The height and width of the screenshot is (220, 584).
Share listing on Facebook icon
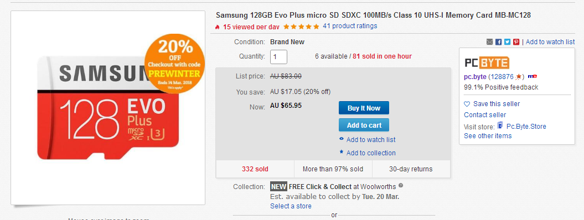tap(498, 42)
